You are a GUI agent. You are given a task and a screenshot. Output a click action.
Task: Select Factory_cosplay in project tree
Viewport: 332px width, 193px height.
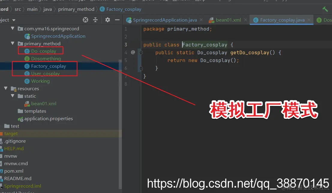tap(49, 66)
